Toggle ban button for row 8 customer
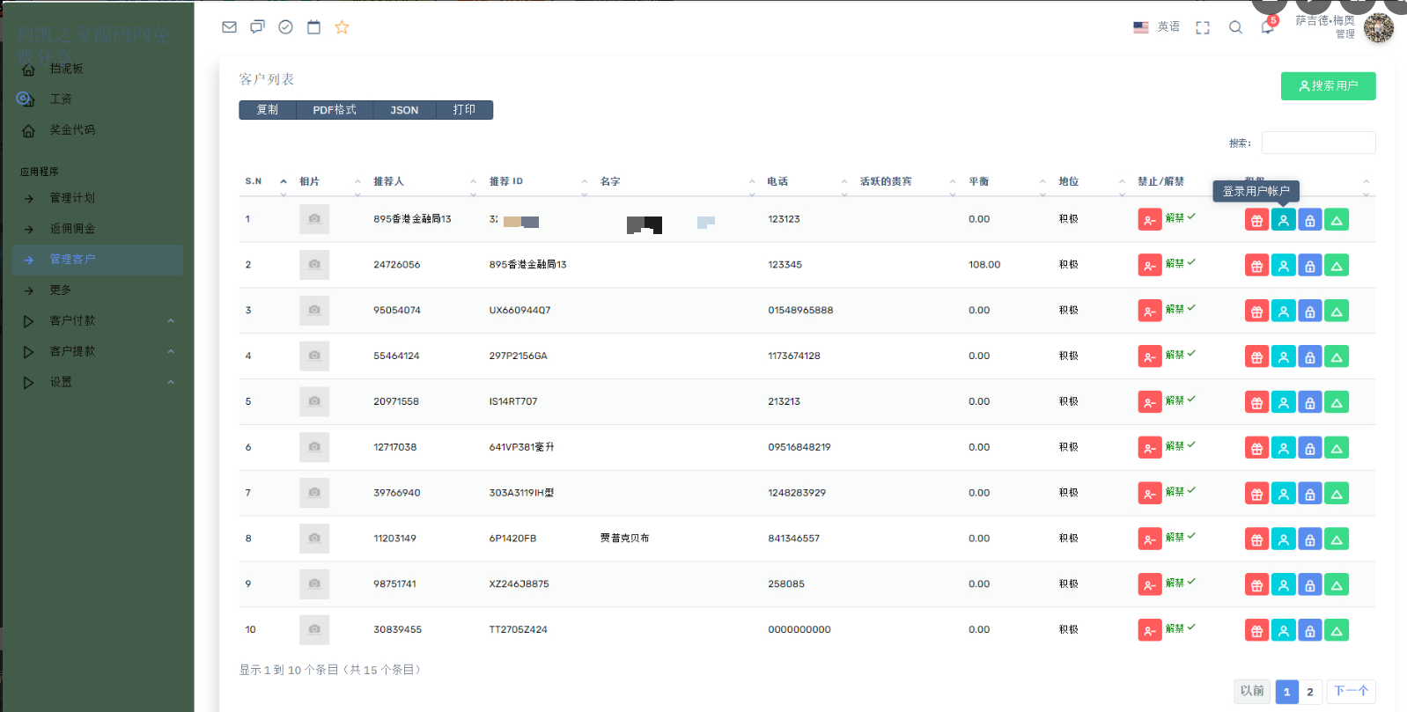1407x712 pixels. coord(1149,540)
